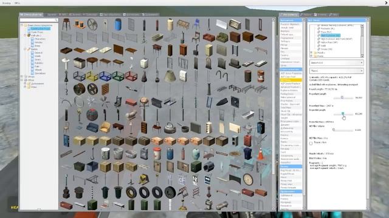The height and width of the screenshot is (218, 389).
Task: Spawn the beige lampshade prop
Action: point(170,76)
